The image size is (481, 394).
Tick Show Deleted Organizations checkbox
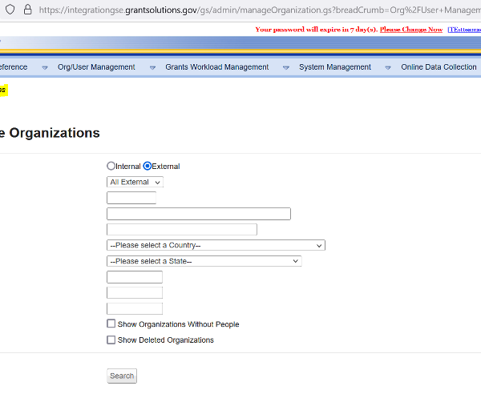(111, 340)
